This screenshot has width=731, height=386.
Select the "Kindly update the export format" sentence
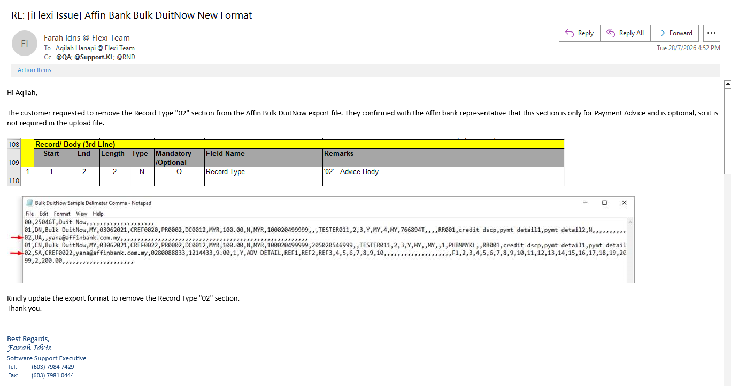click(124, 298)
